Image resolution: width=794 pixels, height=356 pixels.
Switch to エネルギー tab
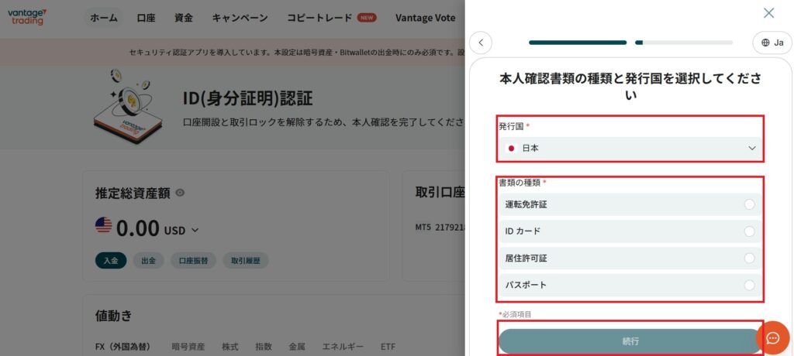[343, 347]
